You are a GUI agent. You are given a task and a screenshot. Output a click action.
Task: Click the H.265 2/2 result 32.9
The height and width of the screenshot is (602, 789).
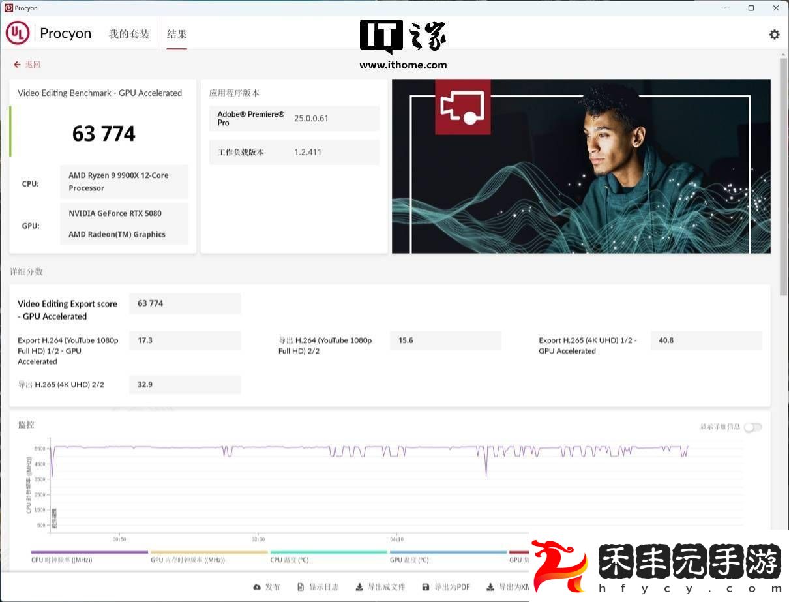coord(185,385)
